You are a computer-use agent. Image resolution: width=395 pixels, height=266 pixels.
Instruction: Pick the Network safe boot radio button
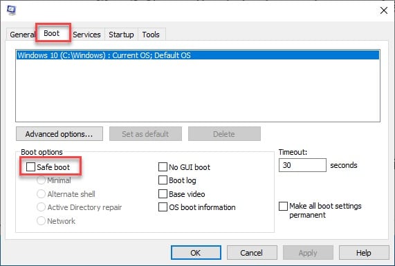click(x=41, y=220)
